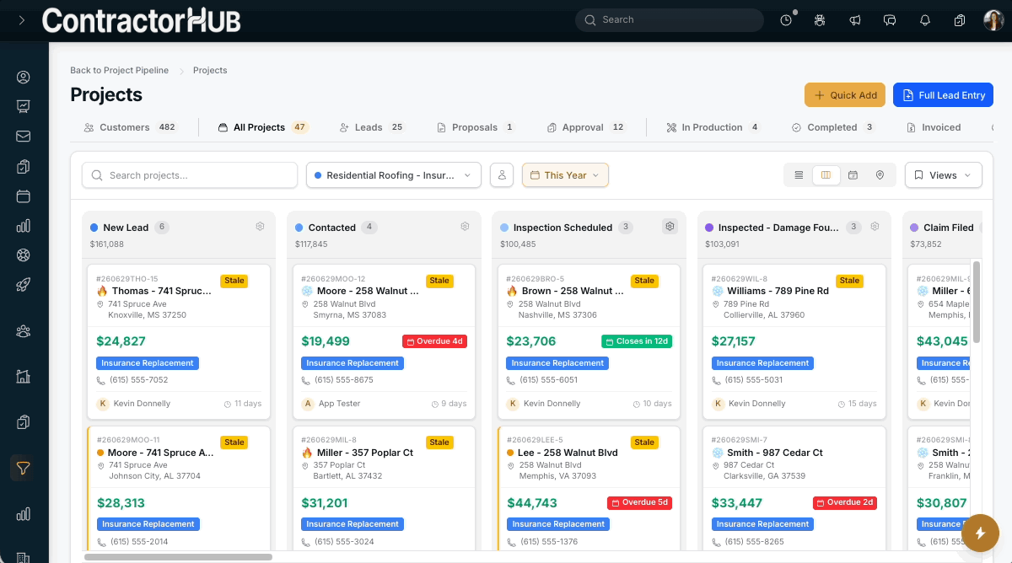Image resolution: width=1012 pixels, height=563 pixels.
Task: Open the presentation chart icon in the sidebar
Action: 24,107
